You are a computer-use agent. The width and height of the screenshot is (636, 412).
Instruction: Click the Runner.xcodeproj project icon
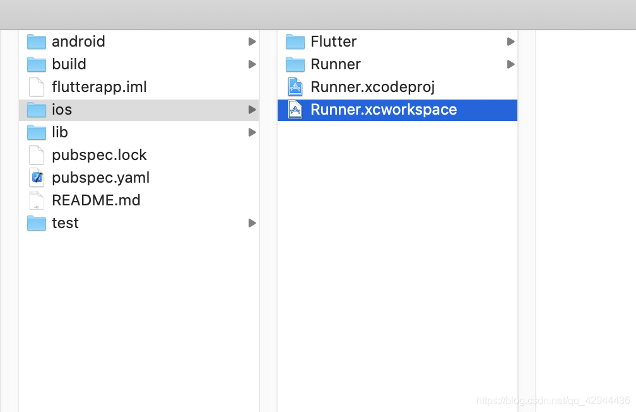pos(295,87)
